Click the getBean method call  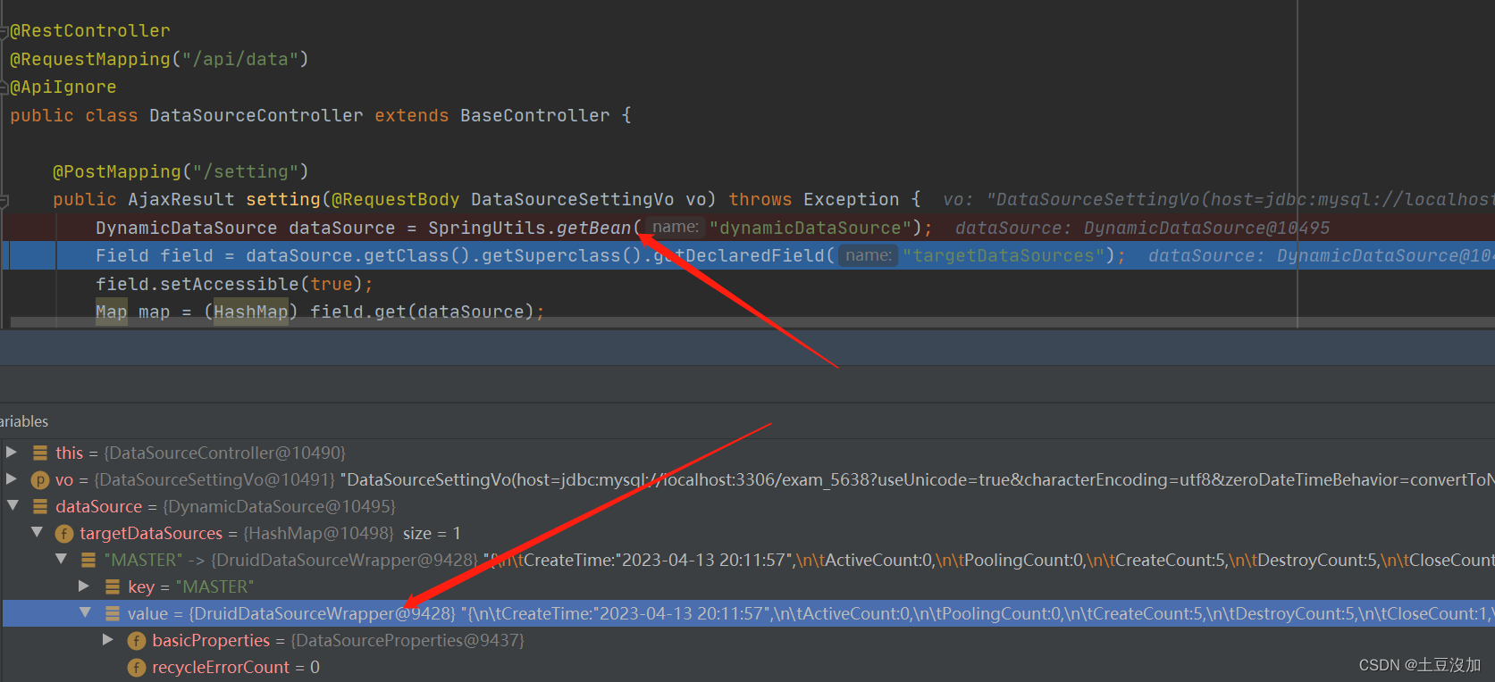[x=594, y=228]
